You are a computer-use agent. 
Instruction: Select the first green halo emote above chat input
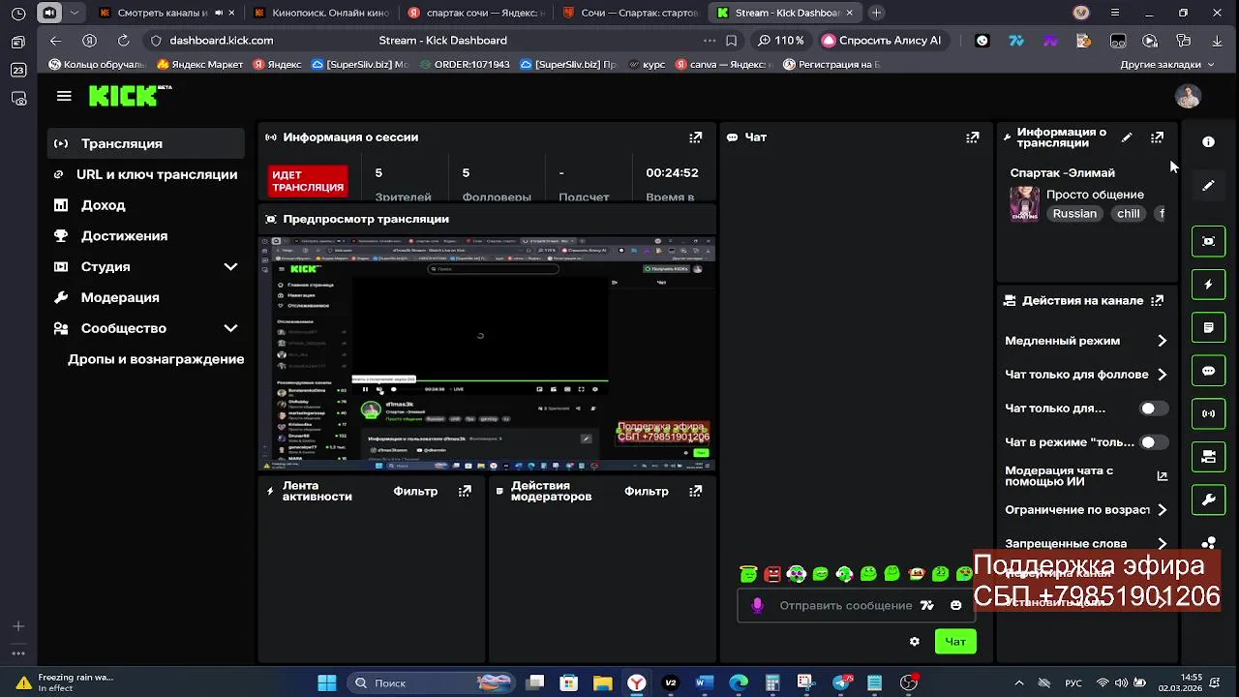pos(748,574)
